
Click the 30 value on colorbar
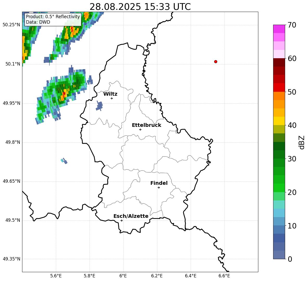[292, 159]
